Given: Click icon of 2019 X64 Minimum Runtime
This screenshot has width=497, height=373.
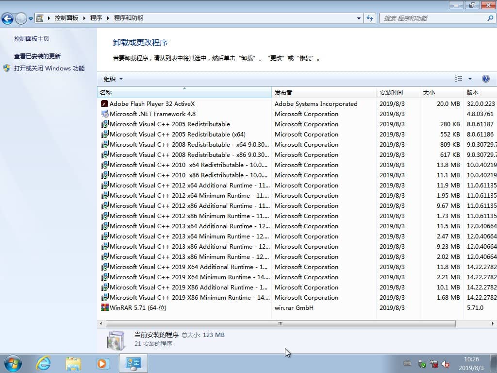Looking at the screenshot, I should coord(105,277).
